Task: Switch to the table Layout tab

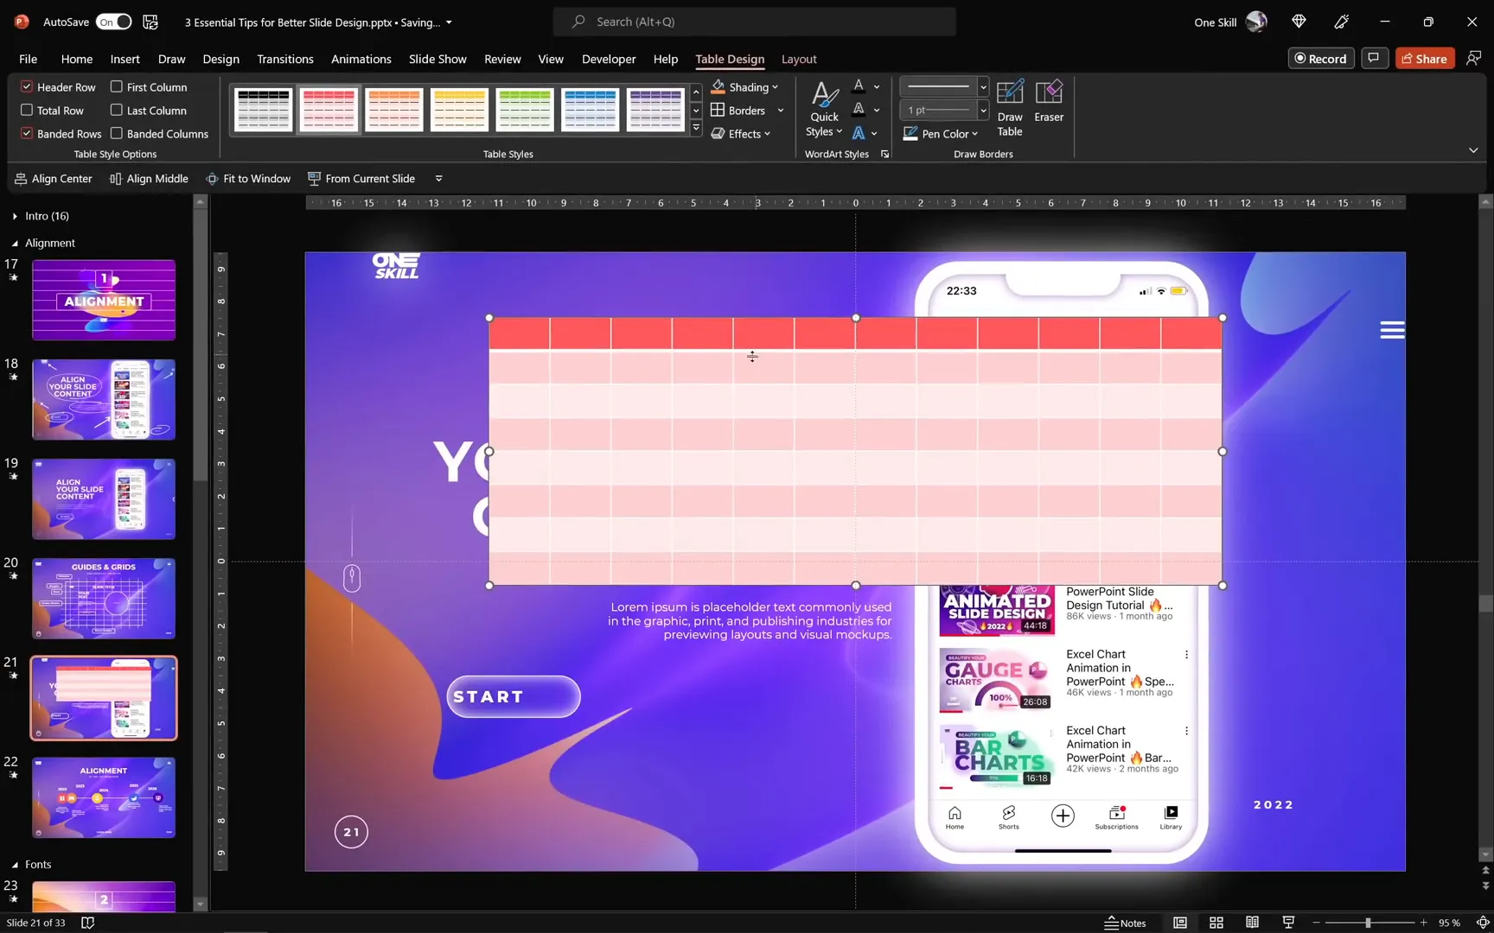Action: coord(799,59)
